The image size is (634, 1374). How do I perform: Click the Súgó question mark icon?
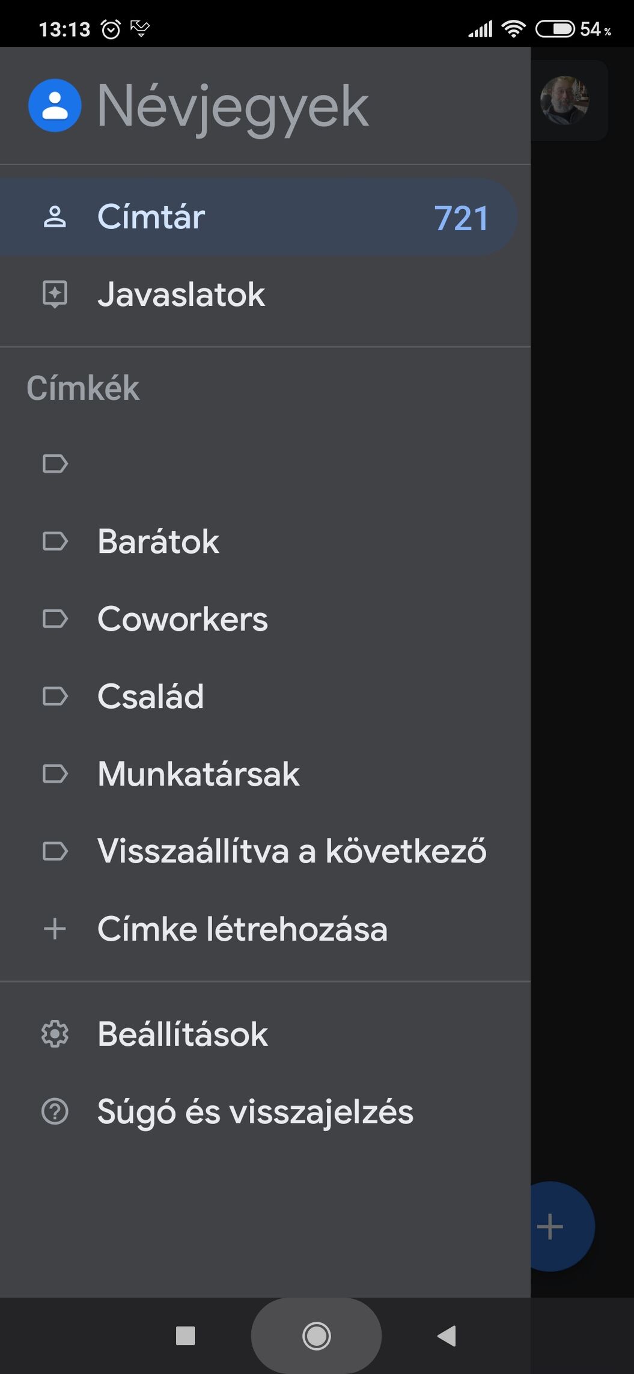pos(55,1111)
